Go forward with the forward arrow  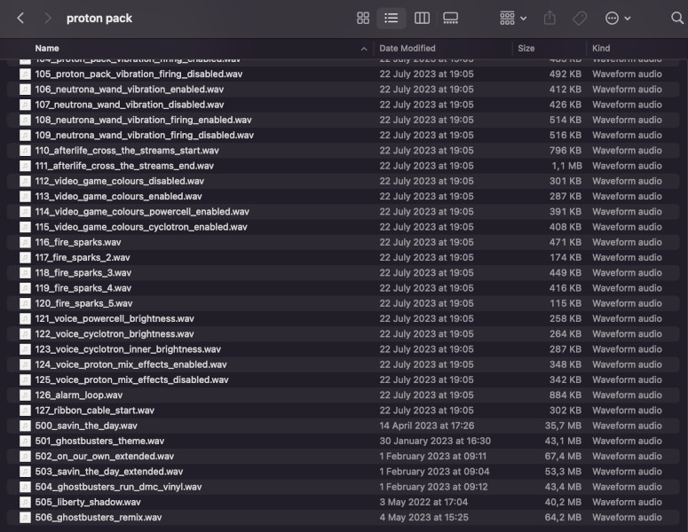coord(47,19)
